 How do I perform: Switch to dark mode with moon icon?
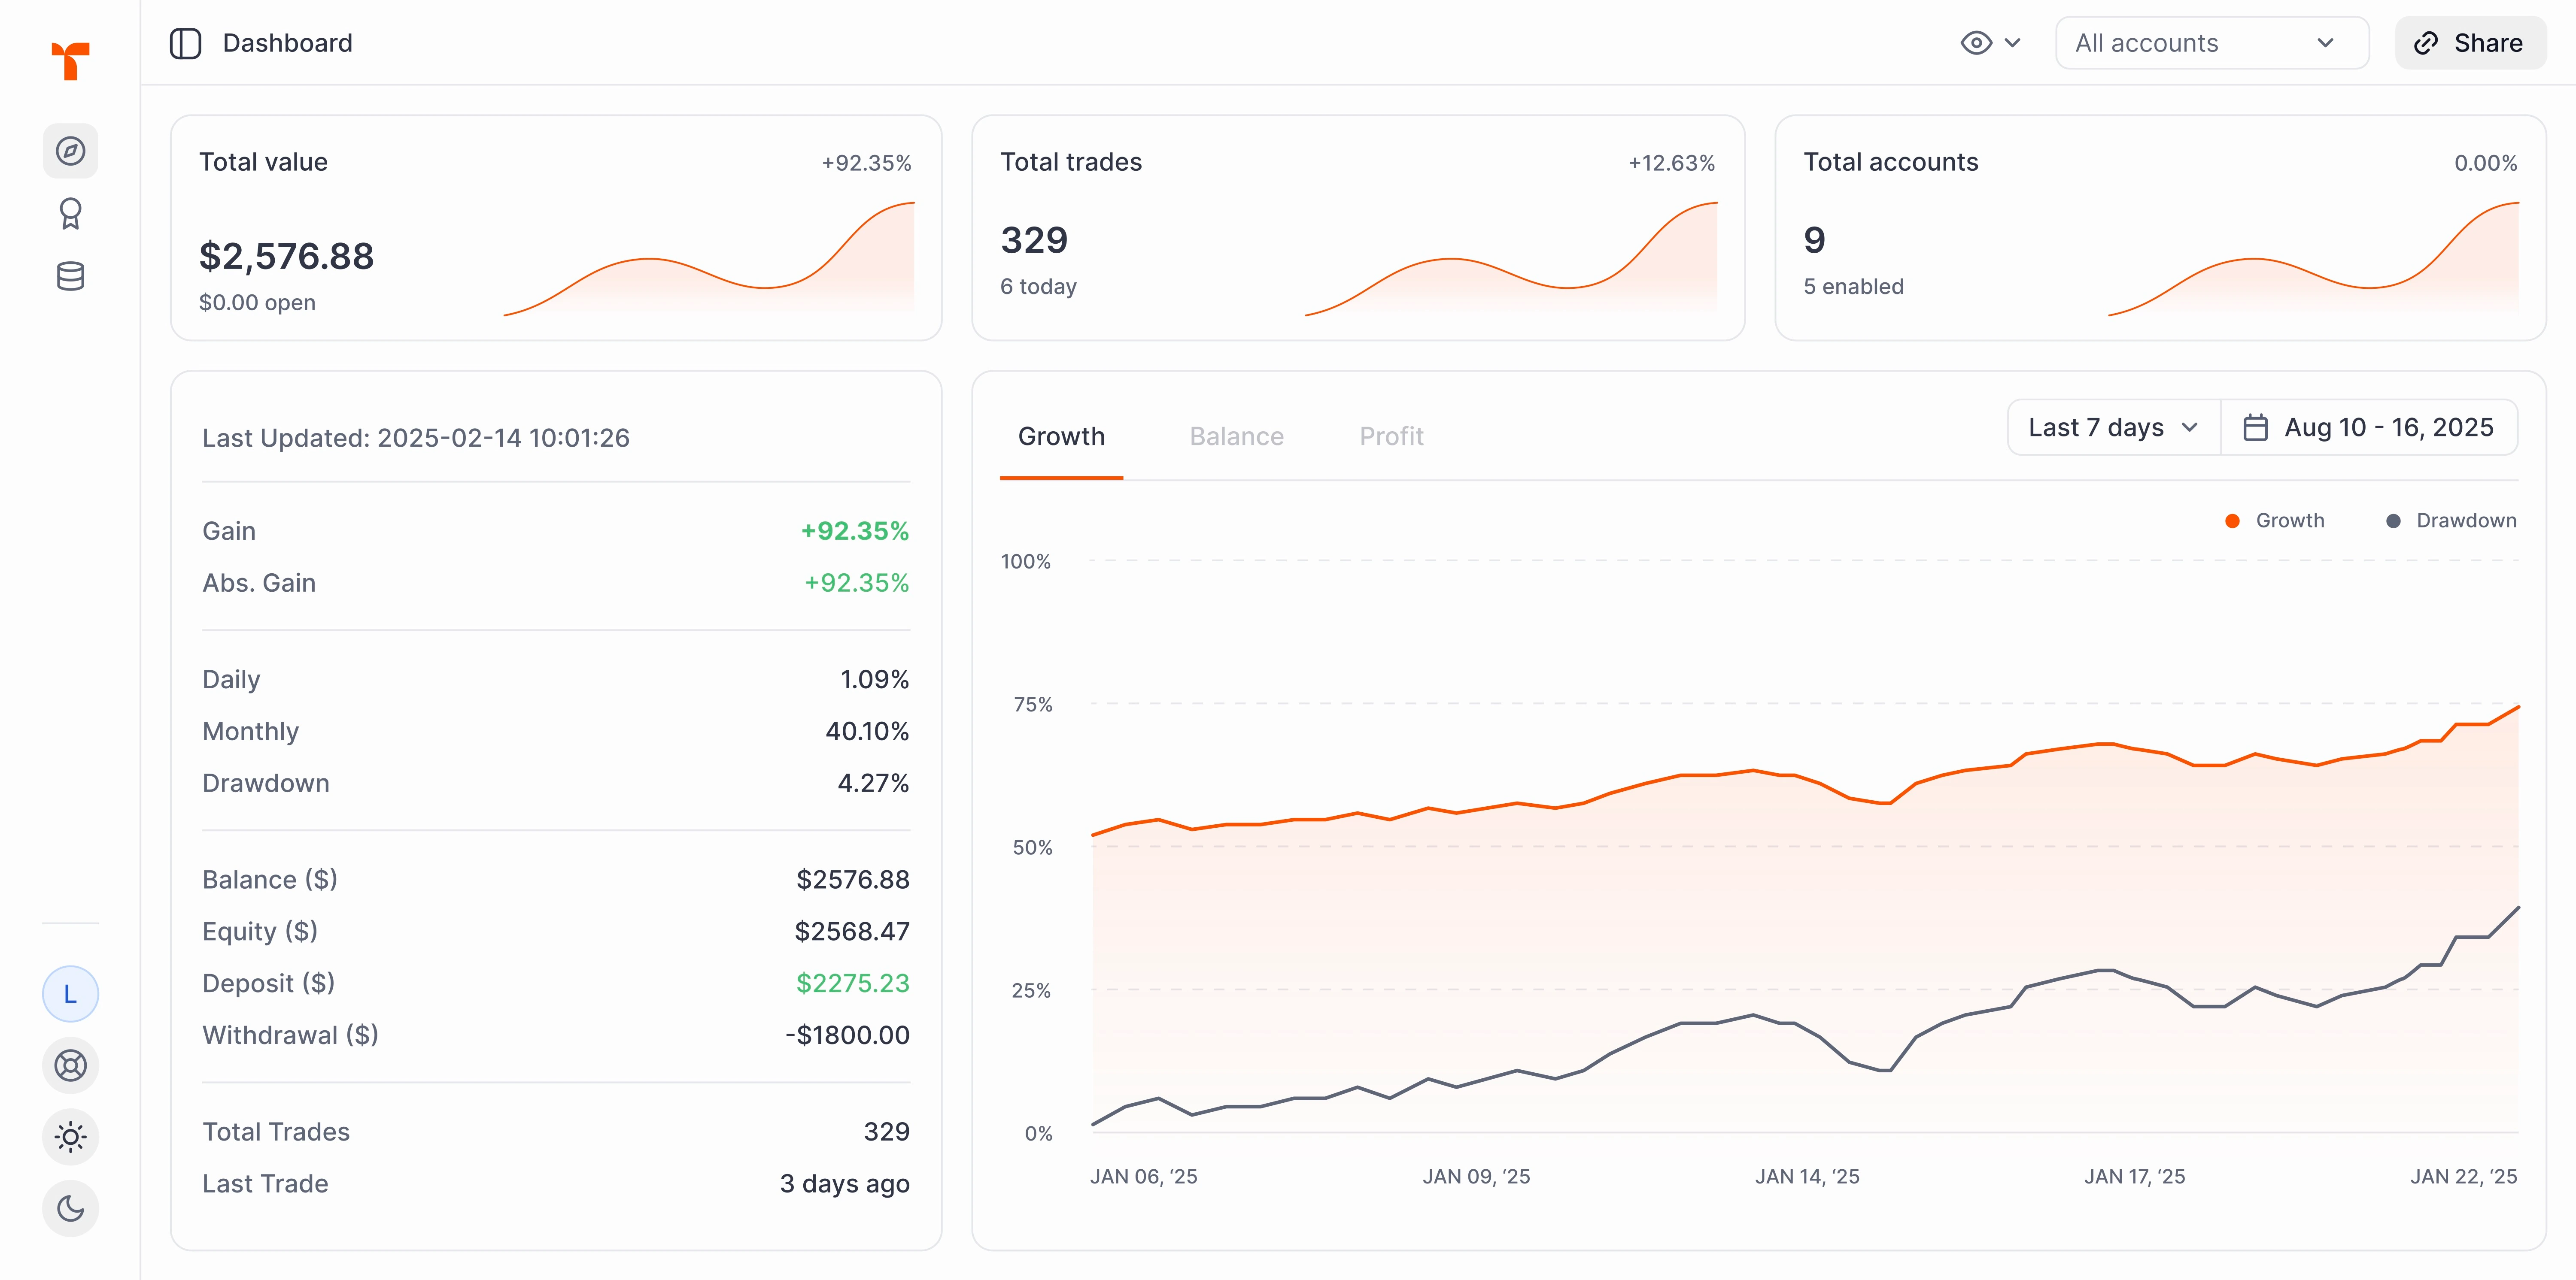coord(70,1208)
